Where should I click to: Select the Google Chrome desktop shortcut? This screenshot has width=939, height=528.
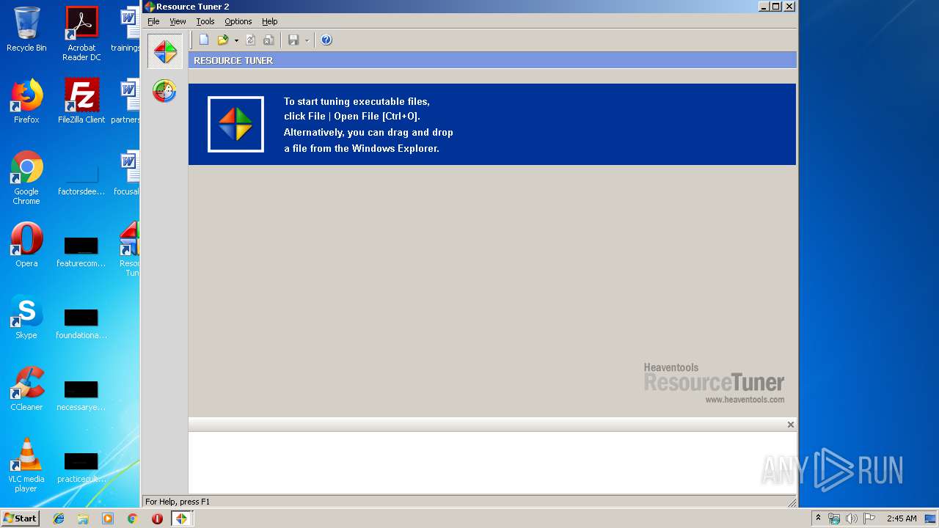click(x=26, y=177)
